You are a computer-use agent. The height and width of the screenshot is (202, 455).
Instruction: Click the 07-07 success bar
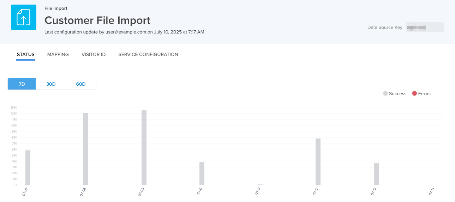click(28, 168)
